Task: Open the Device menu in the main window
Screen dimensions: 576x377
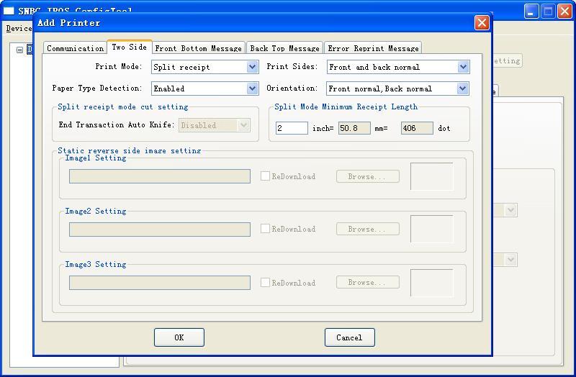Action: point(19,28)
